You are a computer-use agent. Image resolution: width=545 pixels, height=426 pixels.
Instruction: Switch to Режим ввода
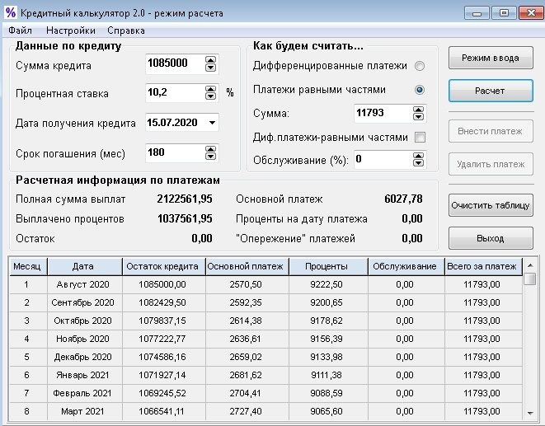point(491,58)
